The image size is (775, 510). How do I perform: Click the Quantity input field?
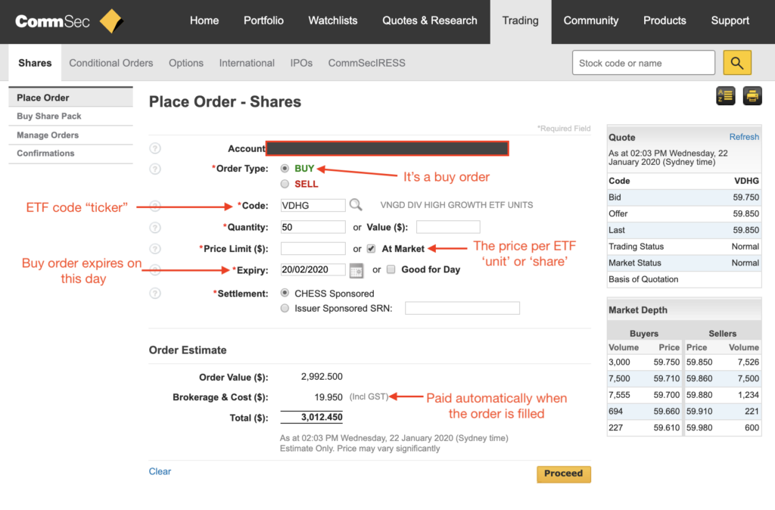[x=313, y=227]
